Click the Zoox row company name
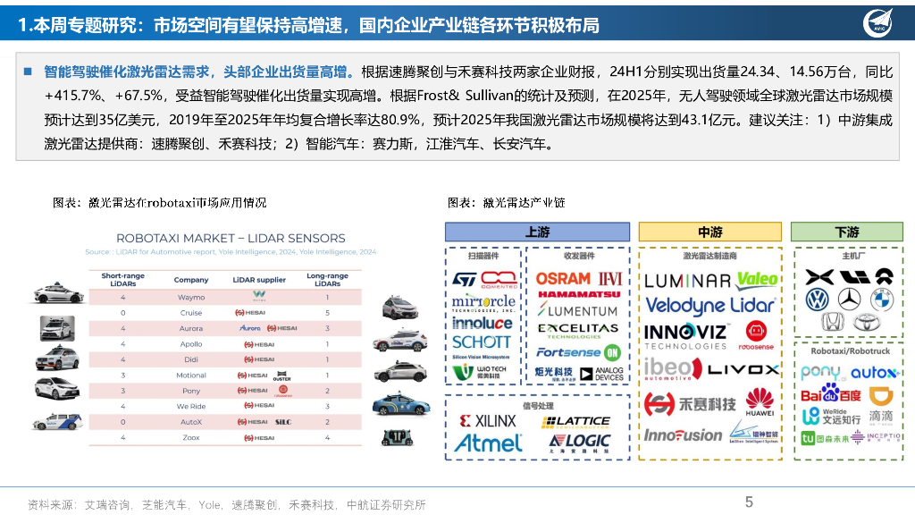The width and height of the screenshot is (915, 515). point(191,437)
